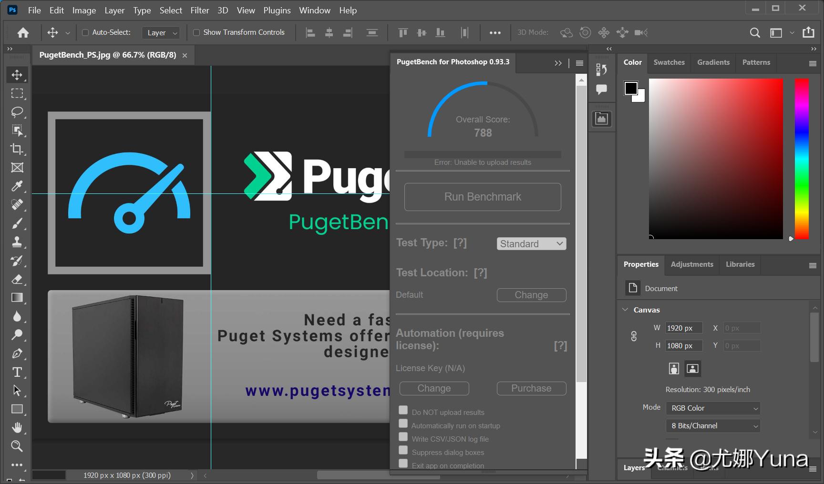Viewport: 824px width, 484px height.
Task: Select the Eraser tool
Action: tap(17, 279)
